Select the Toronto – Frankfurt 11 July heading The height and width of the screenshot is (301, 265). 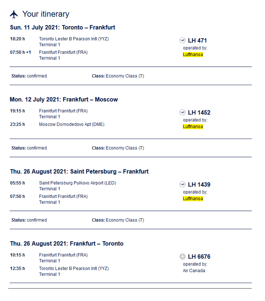click(62, 28)
